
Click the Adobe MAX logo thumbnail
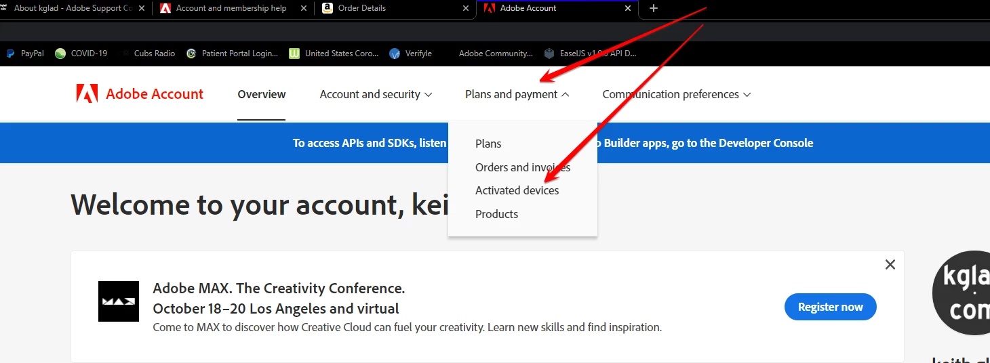point(119,301)
